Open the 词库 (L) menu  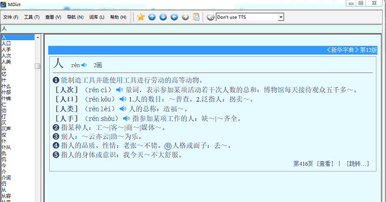[97, 17]
